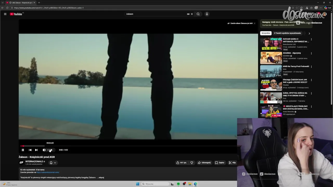This screenshot has width=333, height=187.
Task: Skip to previous video in player
Action: [x=30, y=150]
